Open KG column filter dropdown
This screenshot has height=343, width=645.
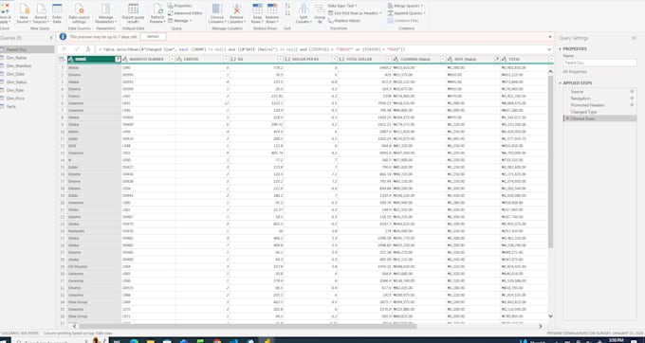[280, 59]
